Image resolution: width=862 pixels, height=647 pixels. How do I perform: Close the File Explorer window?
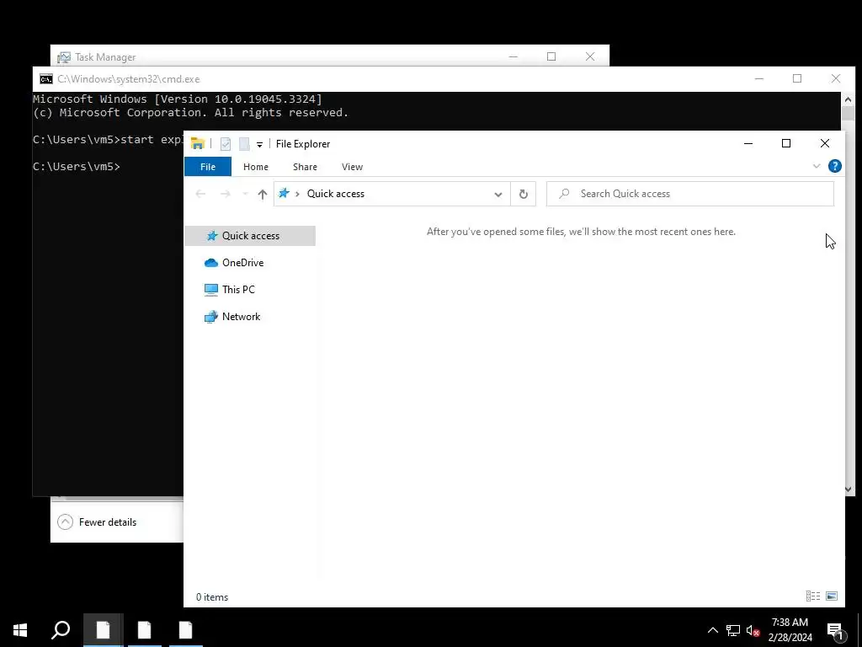click(825, 143)
